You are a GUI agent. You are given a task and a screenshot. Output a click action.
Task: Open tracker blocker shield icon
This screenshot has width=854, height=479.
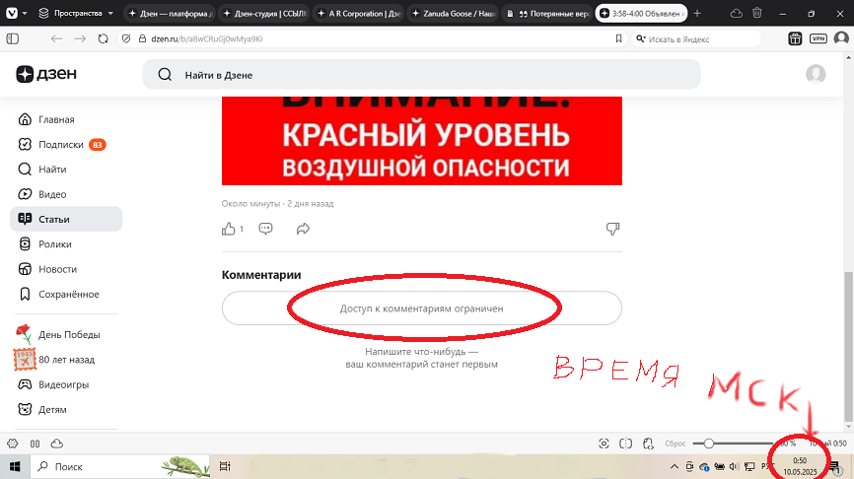pyautogui.click(x=126, y=38)
